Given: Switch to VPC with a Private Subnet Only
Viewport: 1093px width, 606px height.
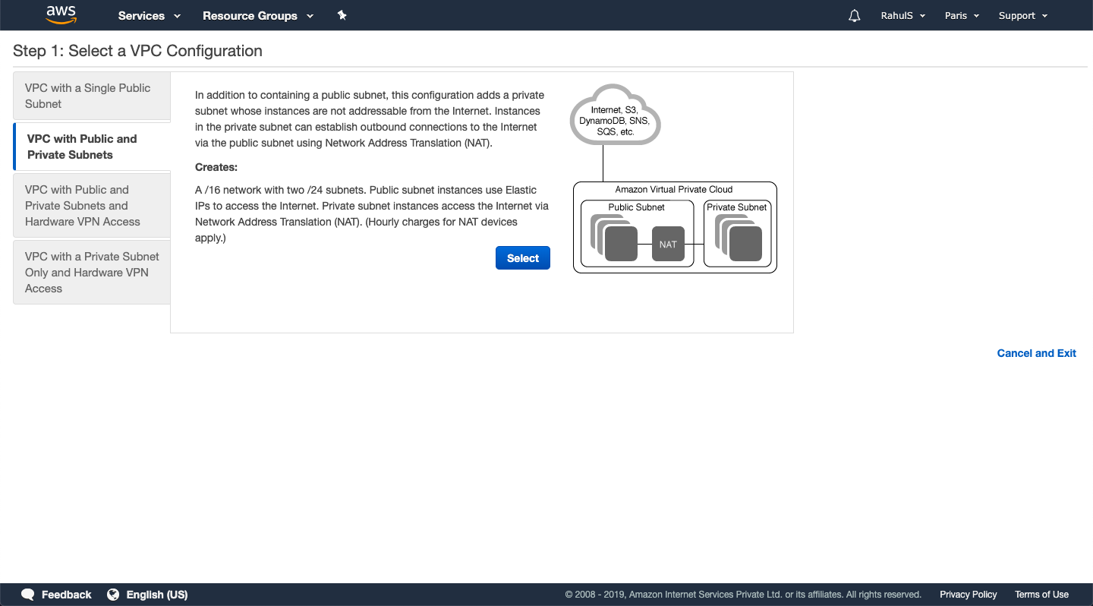Looking at the screenshot, I should tap(91, 272).
